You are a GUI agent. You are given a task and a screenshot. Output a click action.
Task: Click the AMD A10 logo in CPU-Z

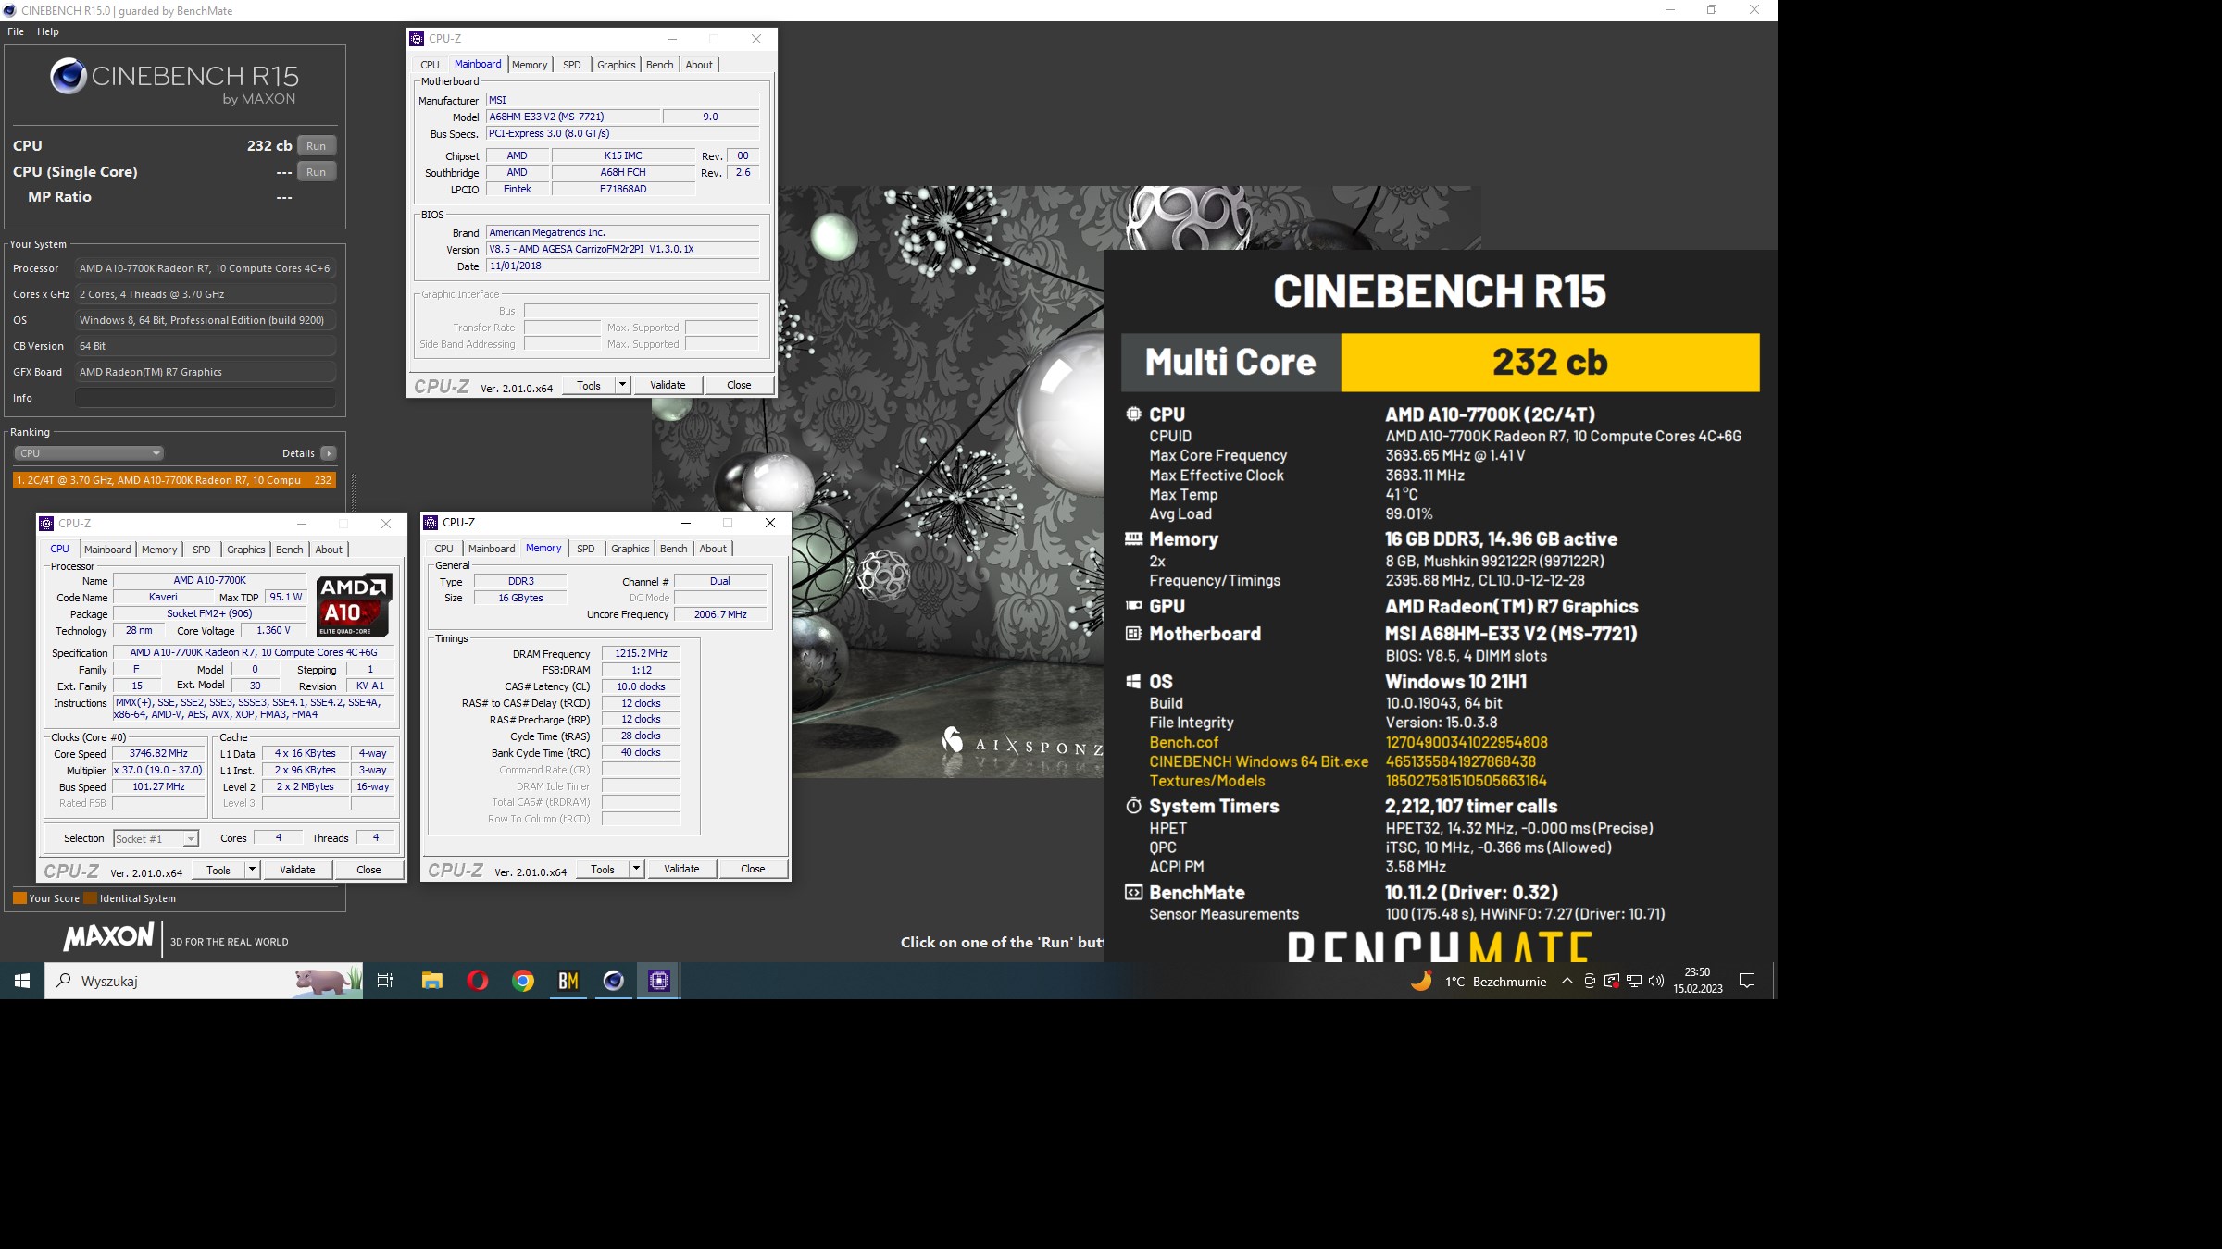(355, 606)
